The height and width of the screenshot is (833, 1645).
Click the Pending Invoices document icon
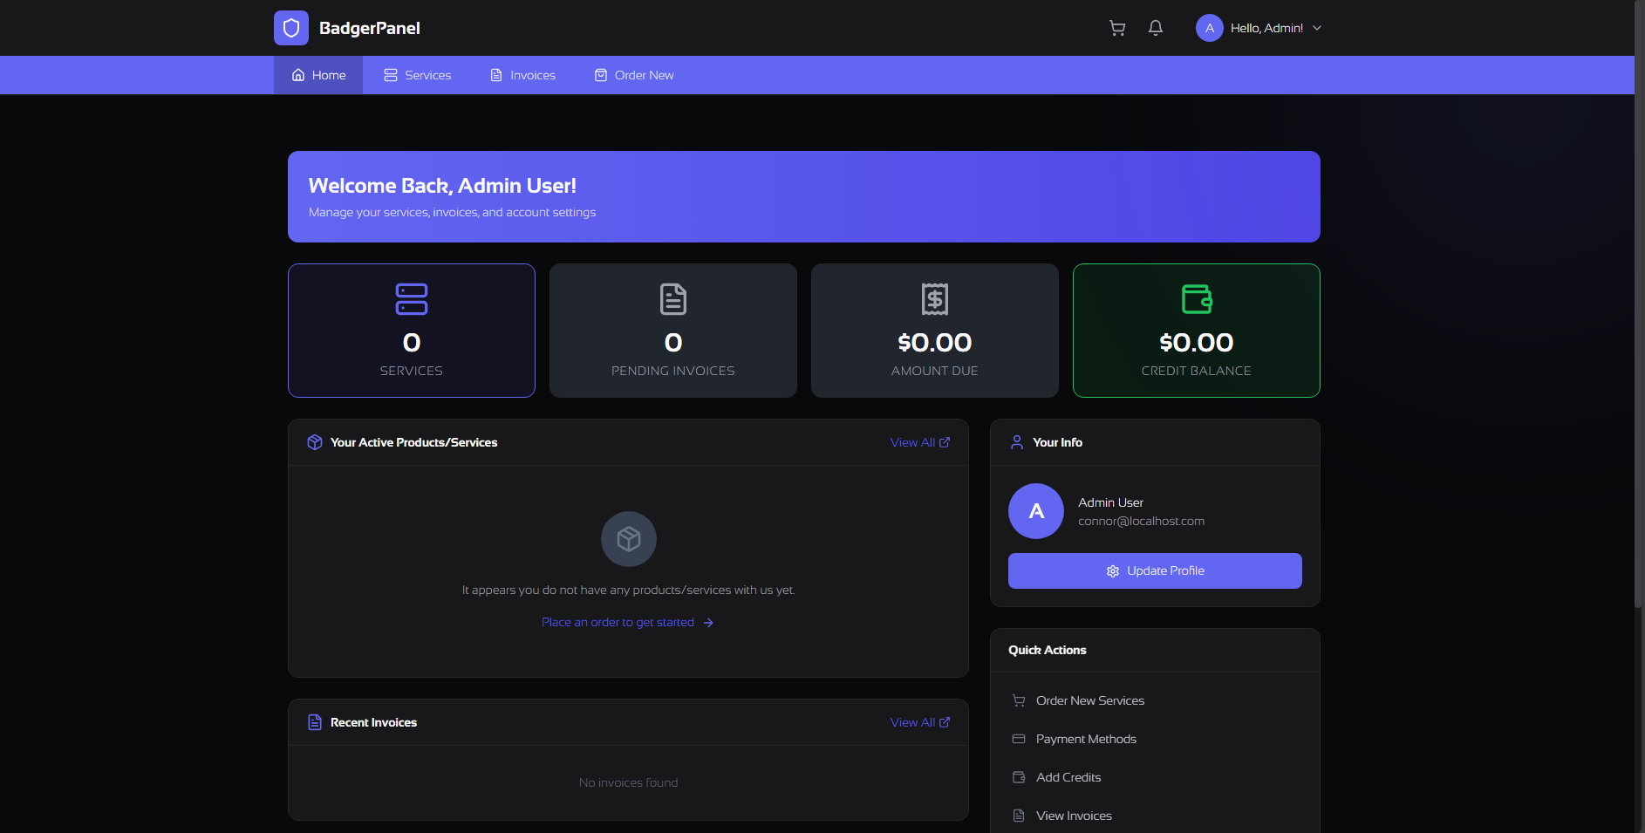tap(672, 299)
